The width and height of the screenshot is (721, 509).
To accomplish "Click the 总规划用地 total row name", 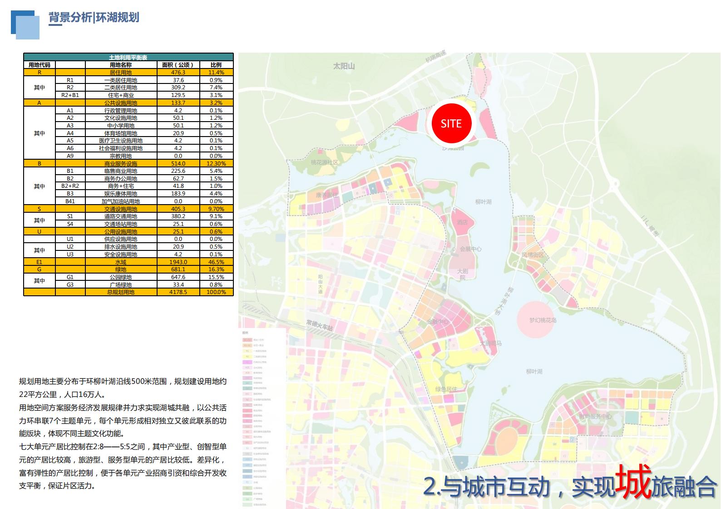I will [x=121, y=292].
